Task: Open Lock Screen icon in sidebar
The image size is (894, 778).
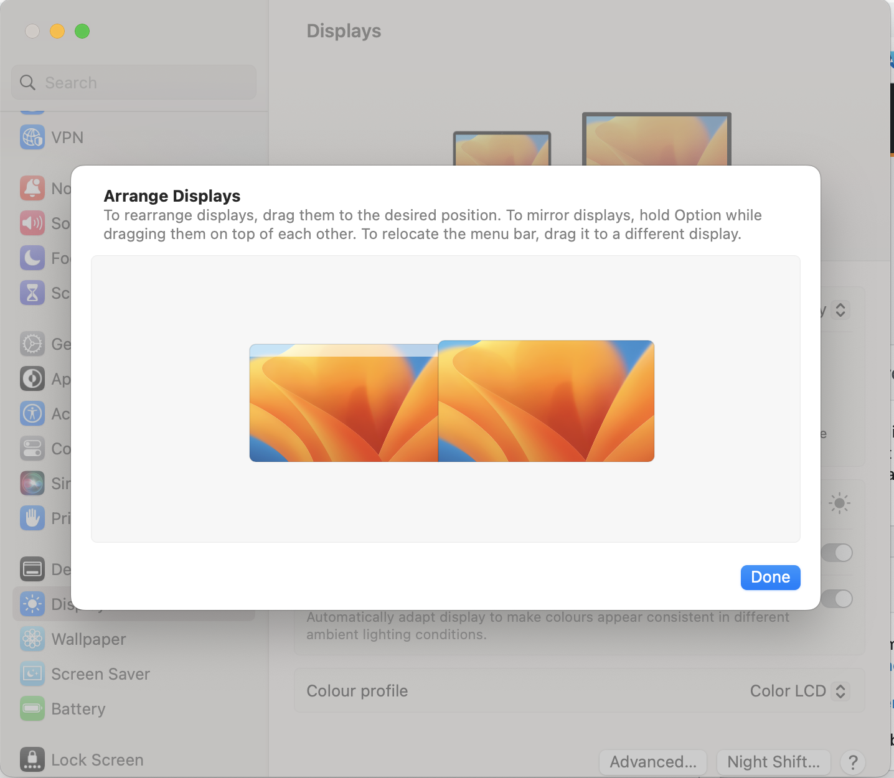Action: pos(32,759)
